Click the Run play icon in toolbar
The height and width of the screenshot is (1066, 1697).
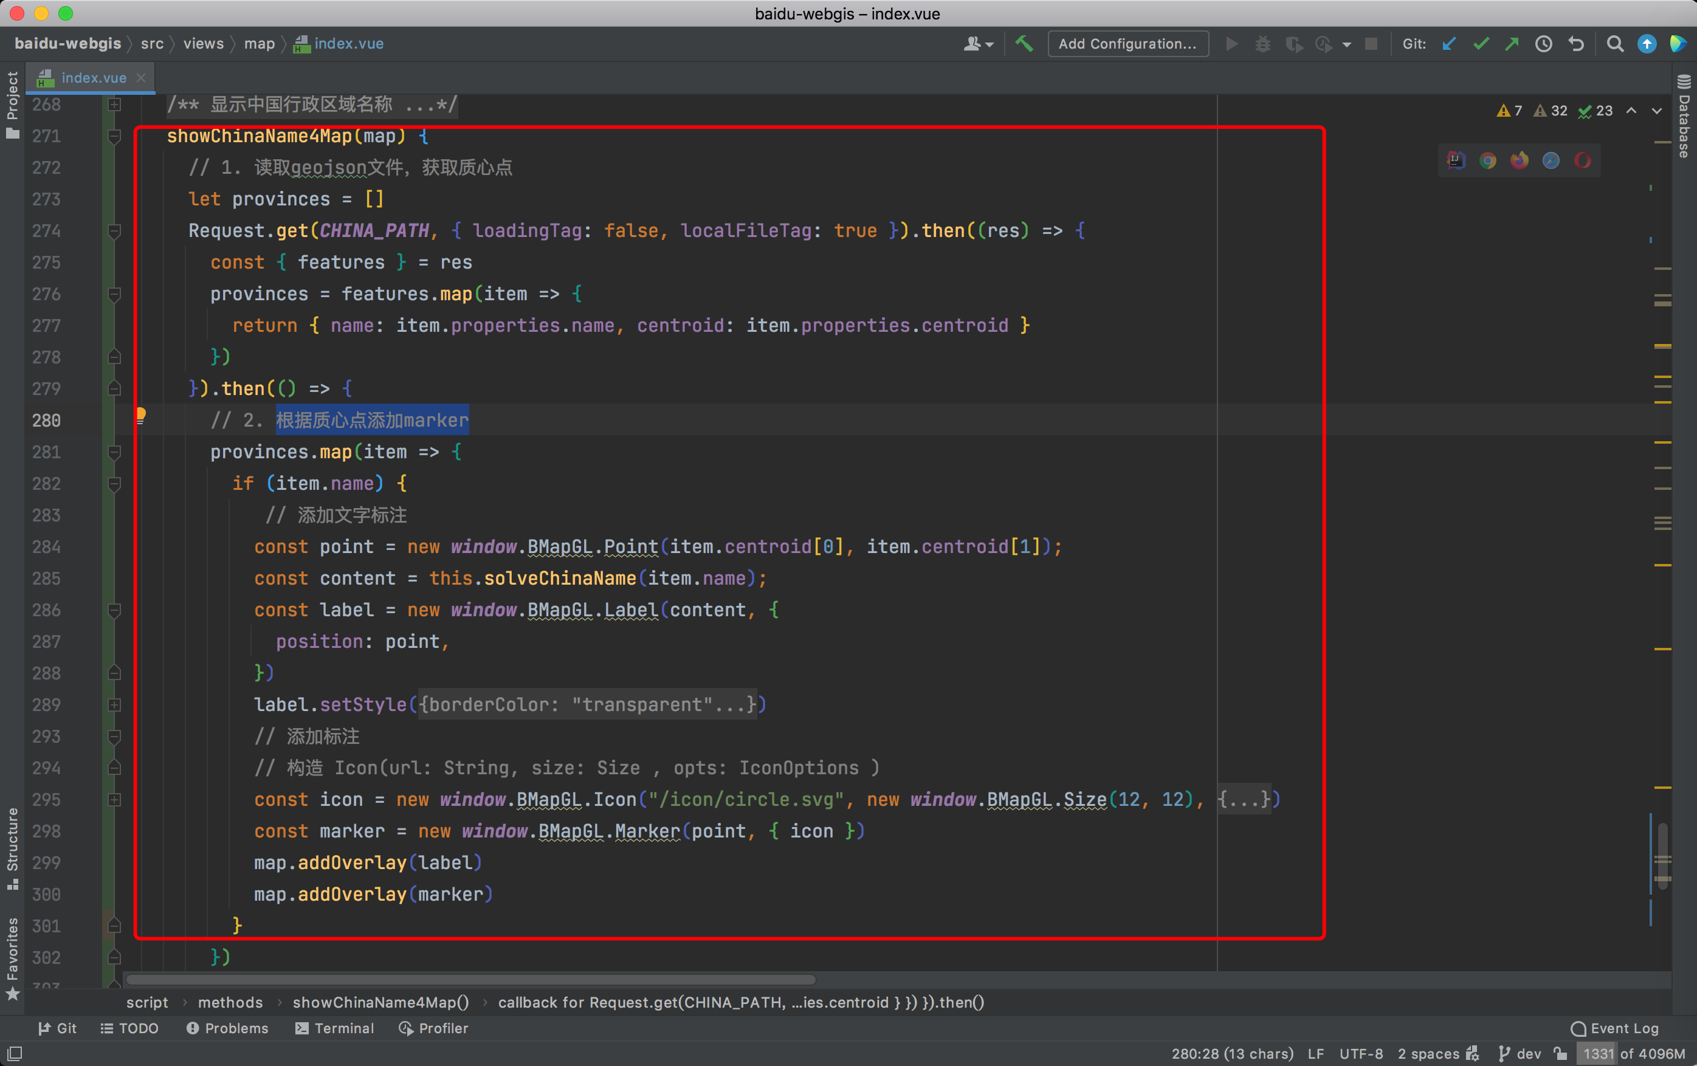1231,44
